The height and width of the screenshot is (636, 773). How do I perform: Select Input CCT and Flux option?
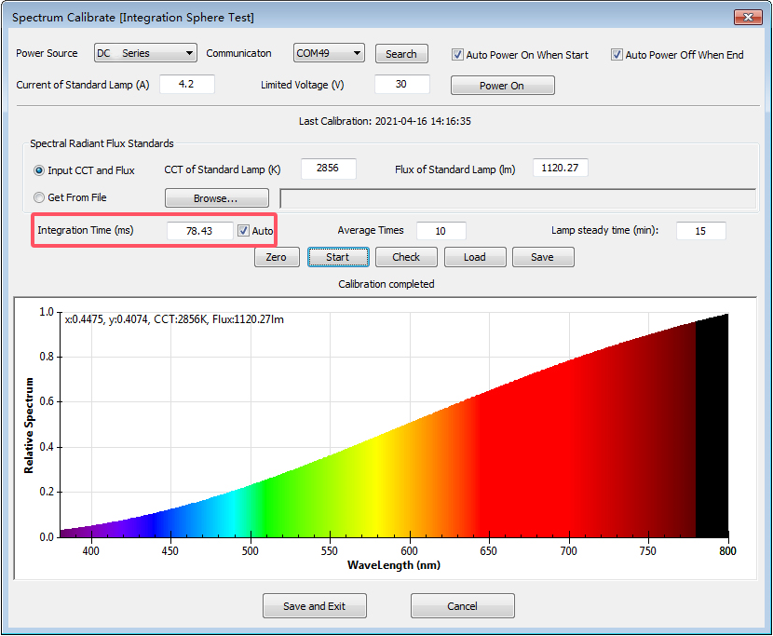pyautogui.click(x=39, y=170)
